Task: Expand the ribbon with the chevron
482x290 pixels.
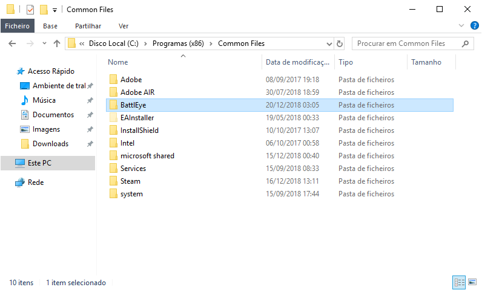Action: click(x=461, y=26)
